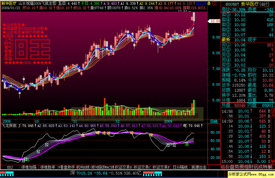Select the 盘 tab in right panel

pyautogui.click(x=232, y=167)
